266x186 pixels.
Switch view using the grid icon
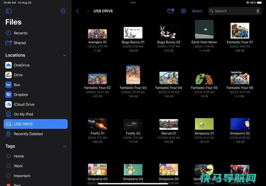coord(184,11)
